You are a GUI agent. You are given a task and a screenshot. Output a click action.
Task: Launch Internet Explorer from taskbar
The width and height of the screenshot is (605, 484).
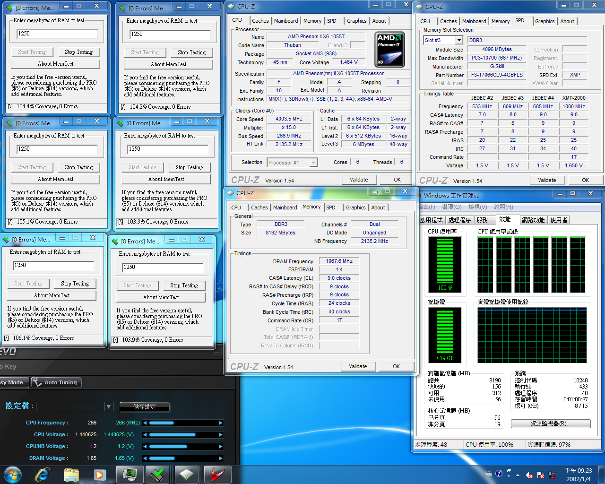(x=42, y=474)
